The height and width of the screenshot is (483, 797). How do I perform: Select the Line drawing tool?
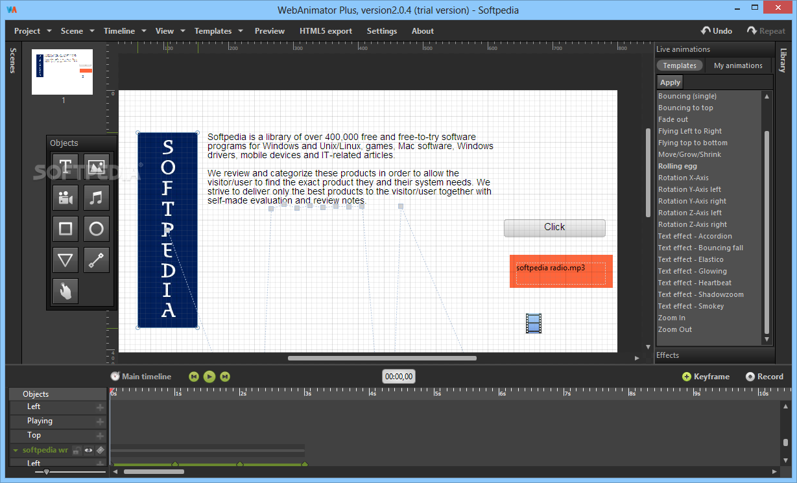(x=96, y=260)
